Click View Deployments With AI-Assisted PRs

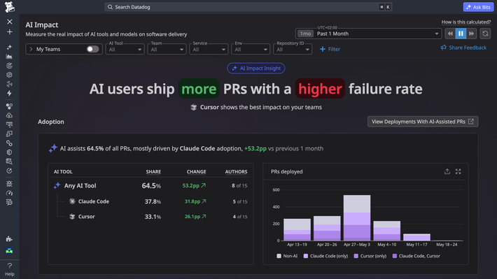tap(423, 122)
